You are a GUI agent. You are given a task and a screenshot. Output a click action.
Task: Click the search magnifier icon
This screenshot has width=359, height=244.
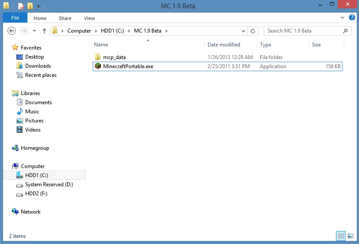pyautogui.click(x=346, y=31)
